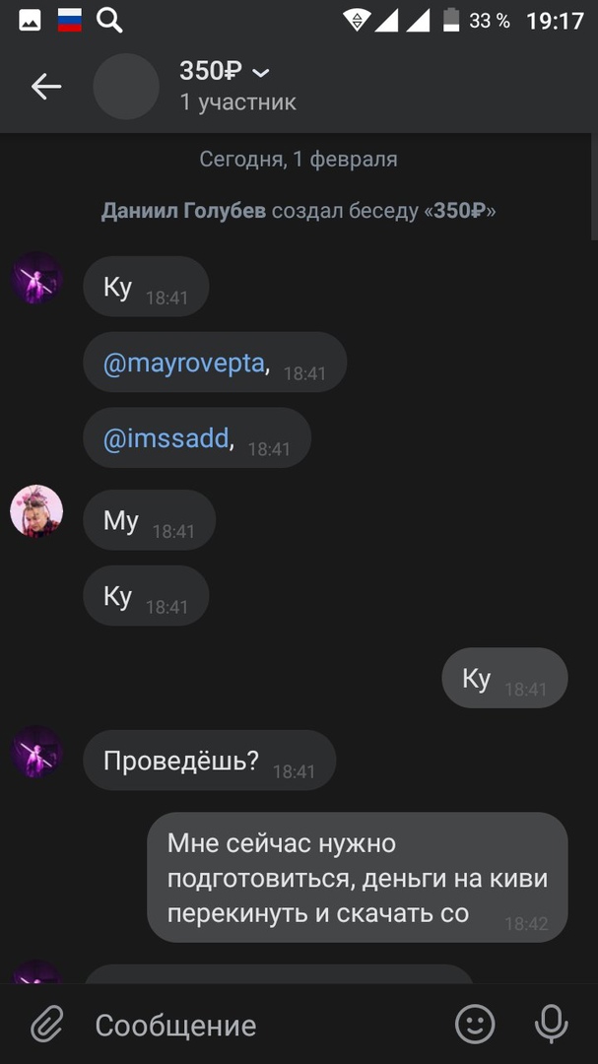Select message about деньги на киви
Image resolution: width=598 pixels, height=1064 pixels.
coord(357,878)
